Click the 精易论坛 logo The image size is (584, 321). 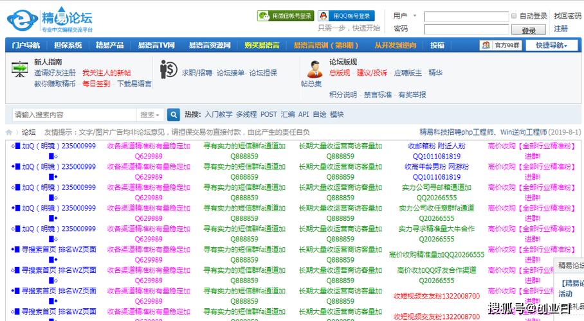point(50,19)
